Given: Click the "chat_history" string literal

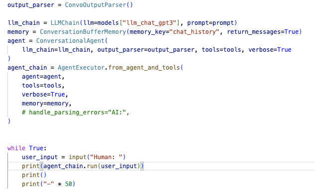Looking at the screenshot, I should point(194,32).
